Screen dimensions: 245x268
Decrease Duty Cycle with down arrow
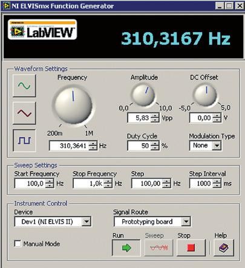point(155,148)
